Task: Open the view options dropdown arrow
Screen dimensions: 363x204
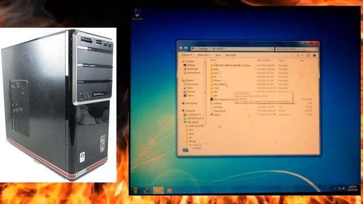Action: [x=302, y=55]
